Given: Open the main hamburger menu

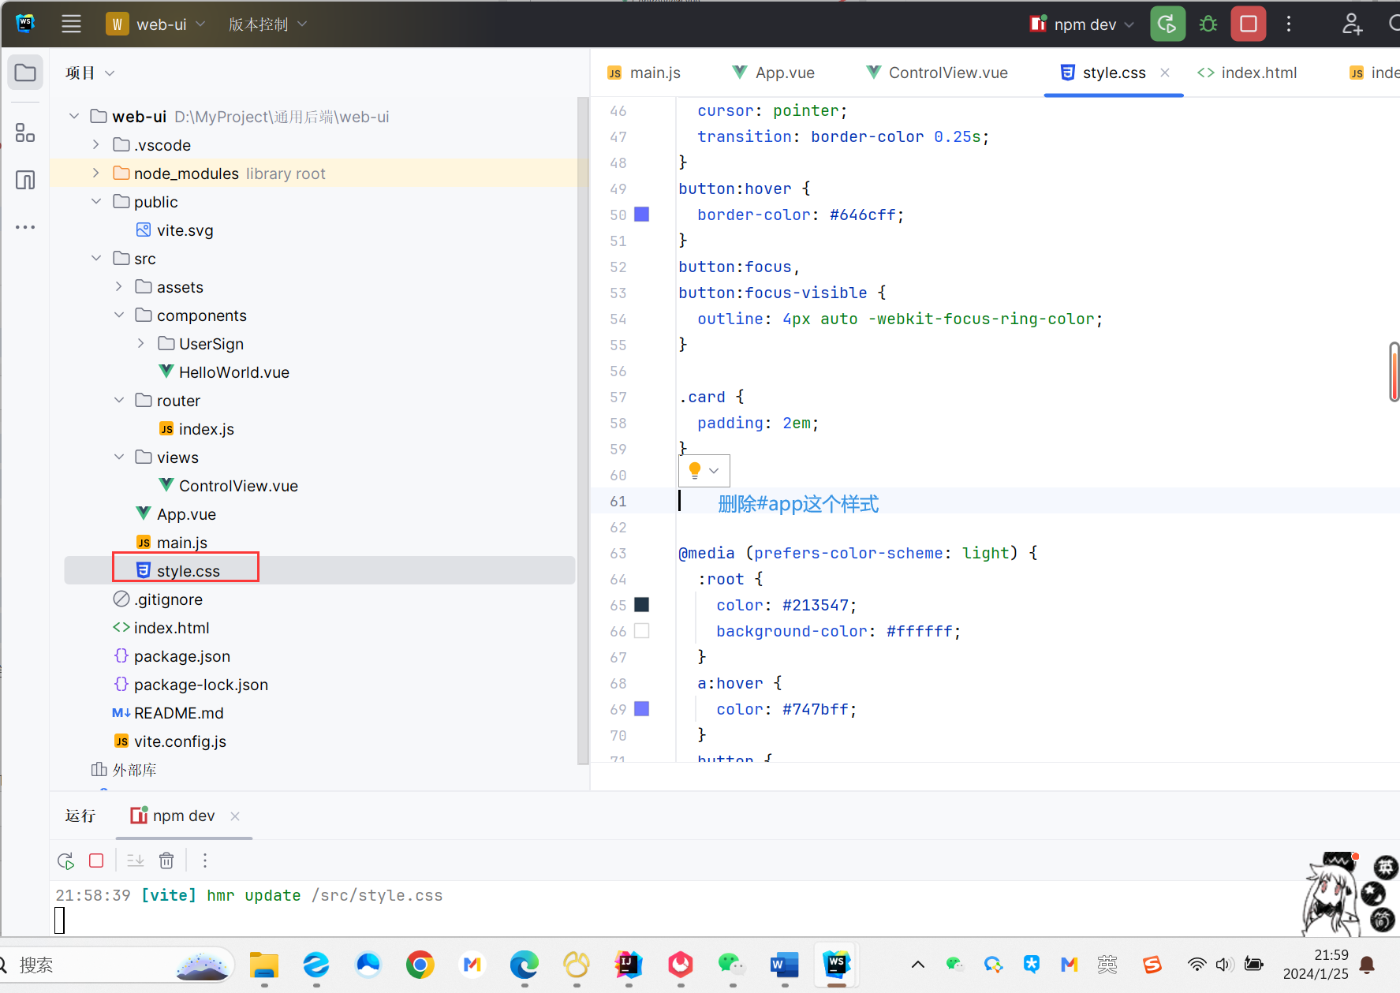Looking at the screenshot, I should [x=71, y=24].
